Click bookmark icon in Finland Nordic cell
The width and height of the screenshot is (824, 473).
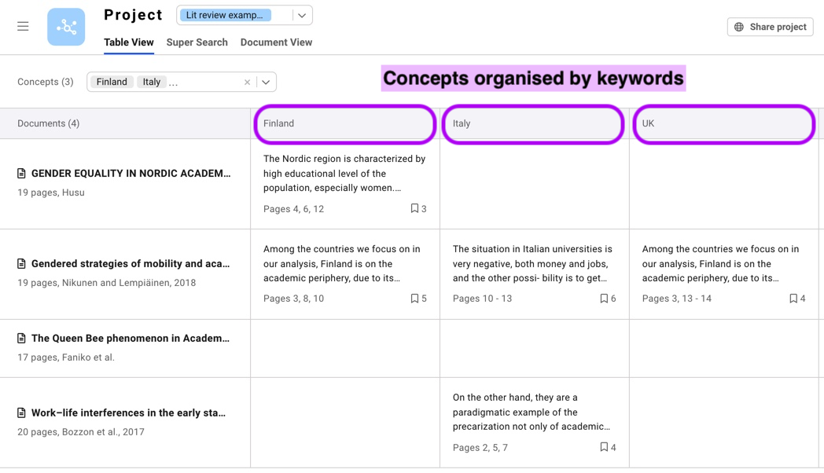click(x=414, y=209)
